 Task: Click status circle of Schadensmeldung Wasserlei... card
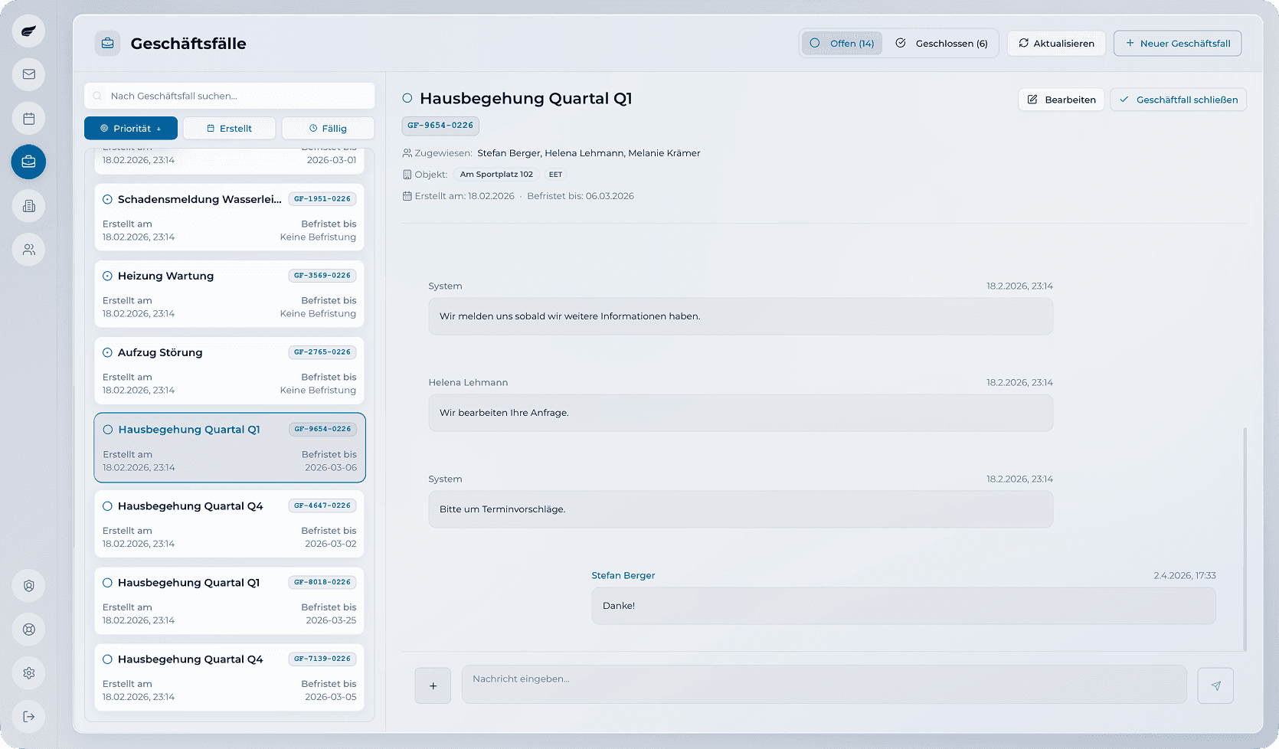[x=107, y=199]
